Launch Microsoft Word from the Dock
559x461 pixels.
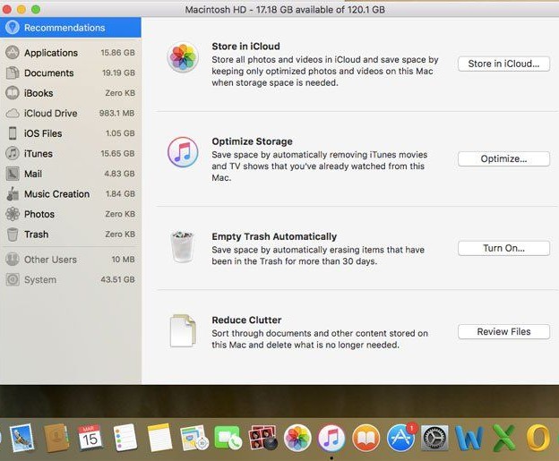[469, 438]
